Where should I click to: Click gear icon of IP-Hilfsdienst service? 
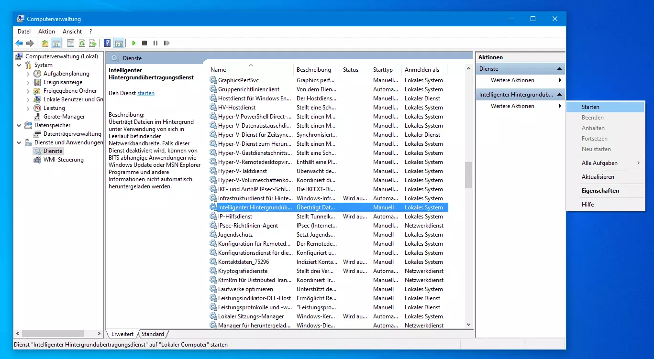[x=213, y=217]
